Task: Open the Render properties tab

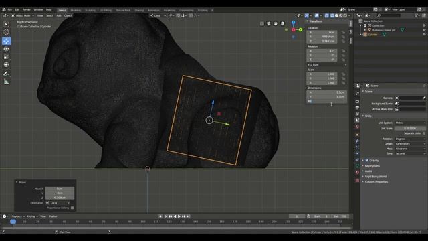Action: (x=357, y=102)
